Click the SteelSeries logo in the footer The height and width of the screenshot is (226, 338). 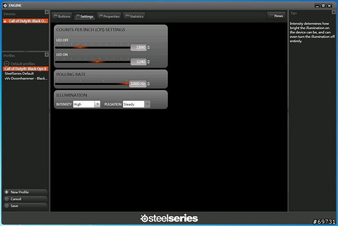(169, 218)
